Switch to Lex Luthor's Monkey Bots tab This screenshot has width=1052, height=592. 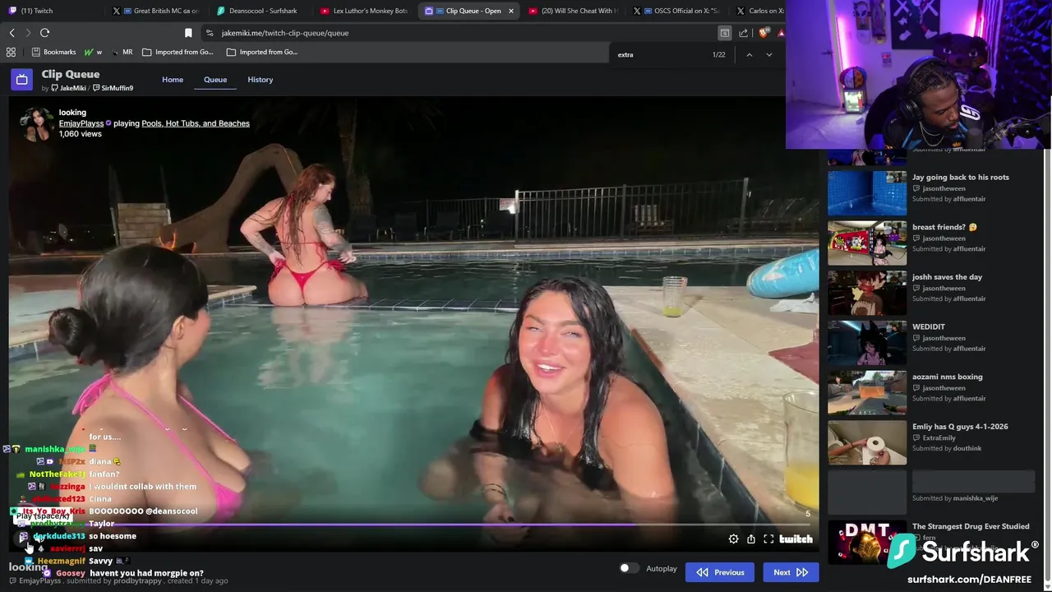pos(365,11)
